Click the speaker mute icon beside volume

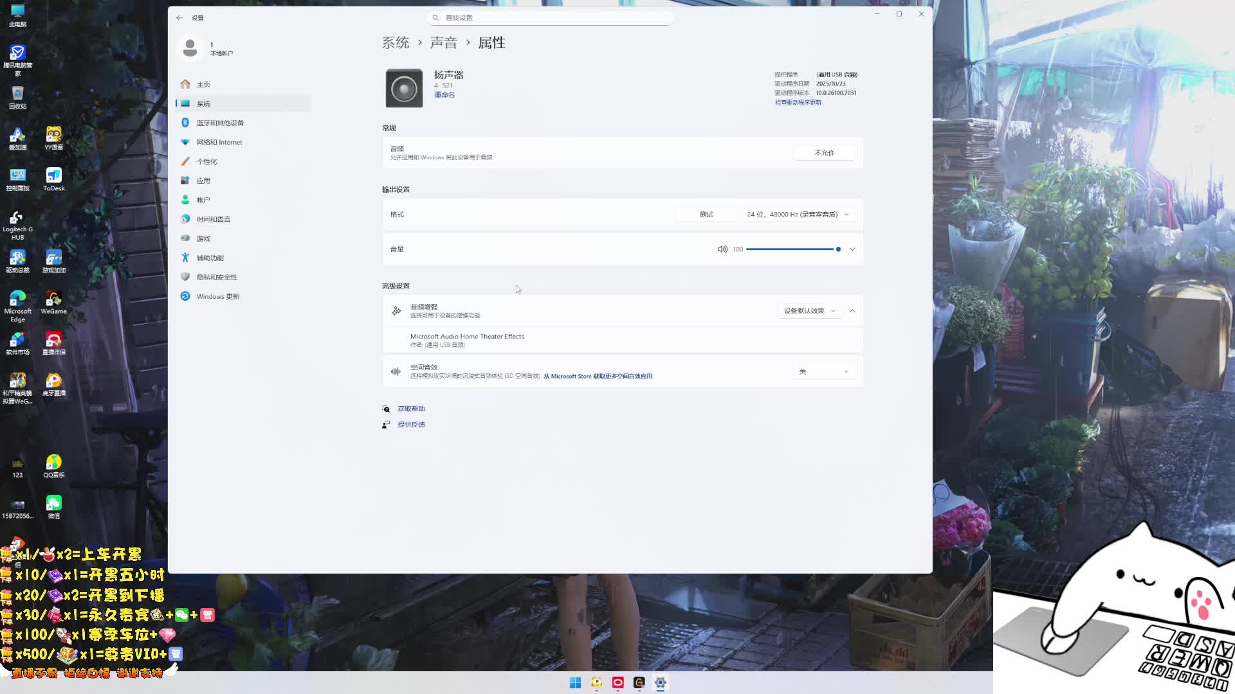click(x=722, y=249)
